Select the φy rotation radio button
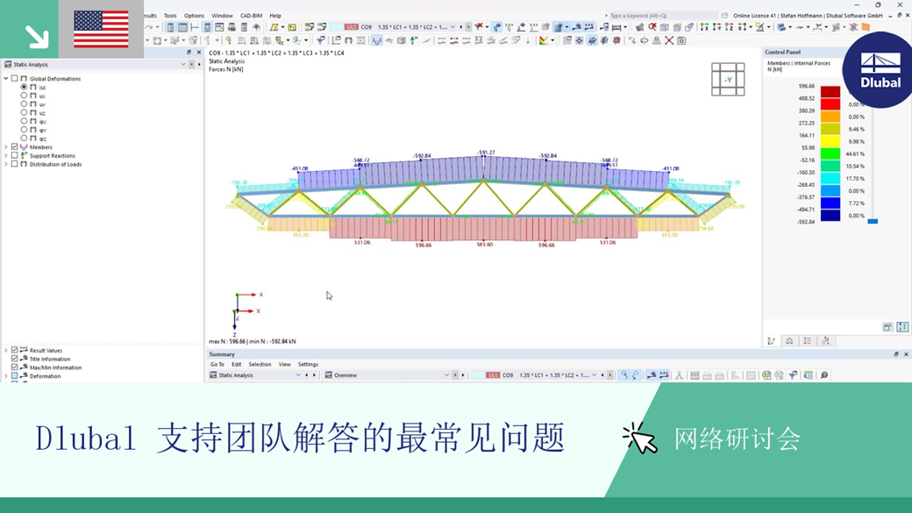 pyautogui.click(x=24, y=130)
